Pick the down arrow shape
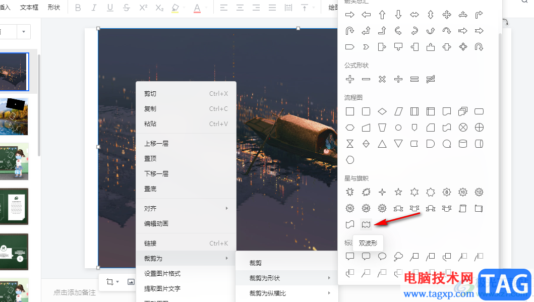The image size is (534, 302). pos(398,15)
